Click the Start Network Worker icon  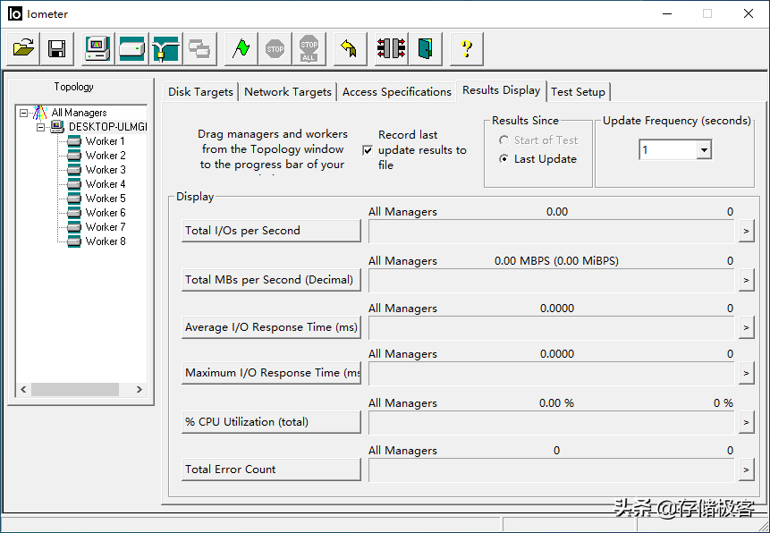(165, 48)
